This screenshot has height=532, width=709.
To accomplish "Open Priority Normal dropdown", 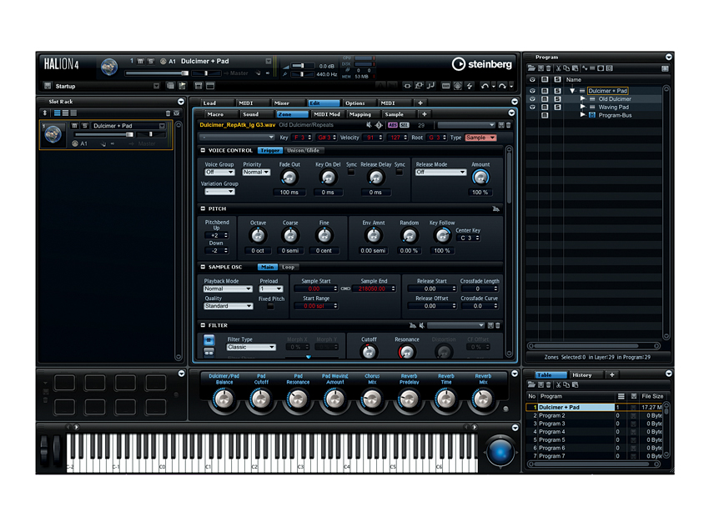I will point(256,173).
